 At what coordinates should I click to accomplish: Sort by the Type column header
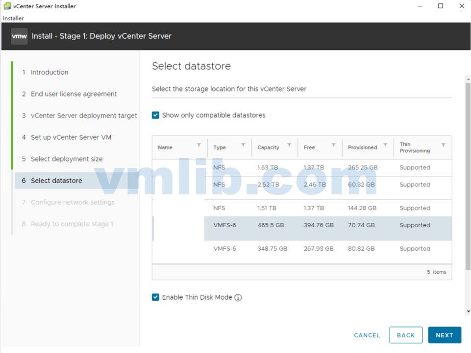pos(220,147)
